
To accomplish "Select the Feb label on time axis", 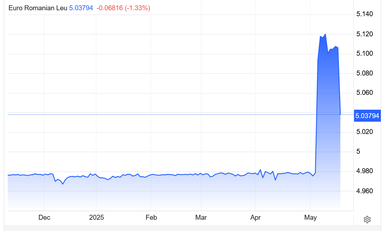I will pyautogui.click(x=151, y=218).
